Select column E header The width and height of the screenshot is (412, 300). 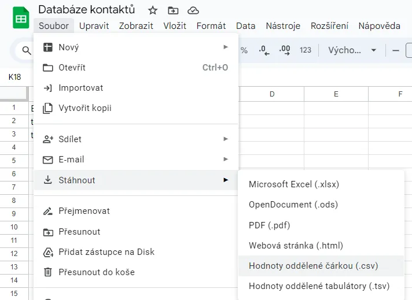point(336,94)
